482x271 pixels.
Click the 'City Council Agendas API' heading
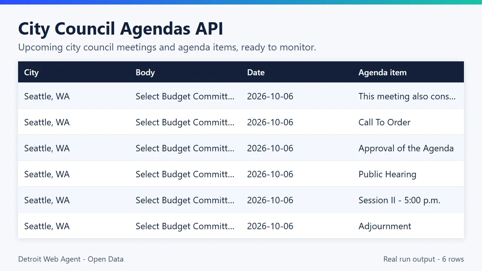[120, 29]
